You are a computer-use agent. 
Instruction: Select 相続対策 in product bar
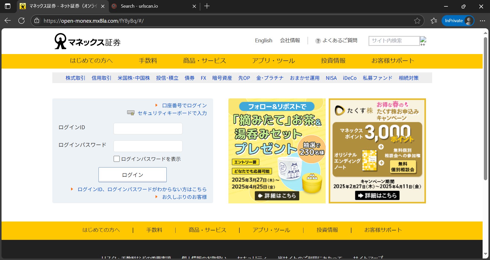click(409, 78)
